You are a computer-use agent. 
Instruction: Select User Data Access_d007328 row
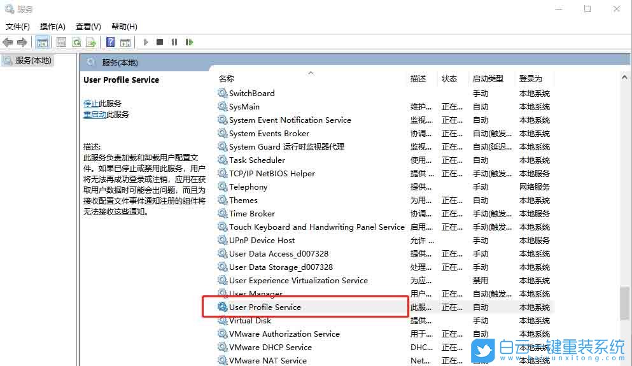click(385, 253)
